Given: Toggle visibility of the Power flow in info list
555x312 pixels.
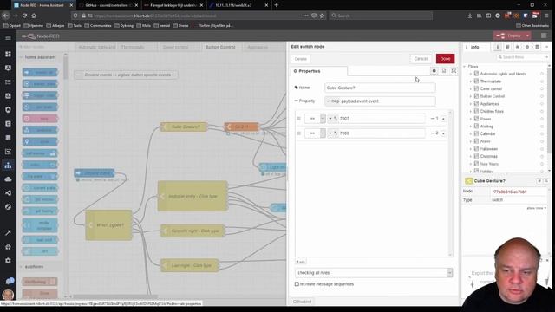Looking at the screenshot, I should (x=541, y=119).
